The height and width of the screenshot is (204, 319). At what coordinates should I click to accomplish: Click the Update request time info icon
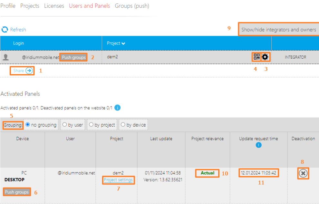258,145
